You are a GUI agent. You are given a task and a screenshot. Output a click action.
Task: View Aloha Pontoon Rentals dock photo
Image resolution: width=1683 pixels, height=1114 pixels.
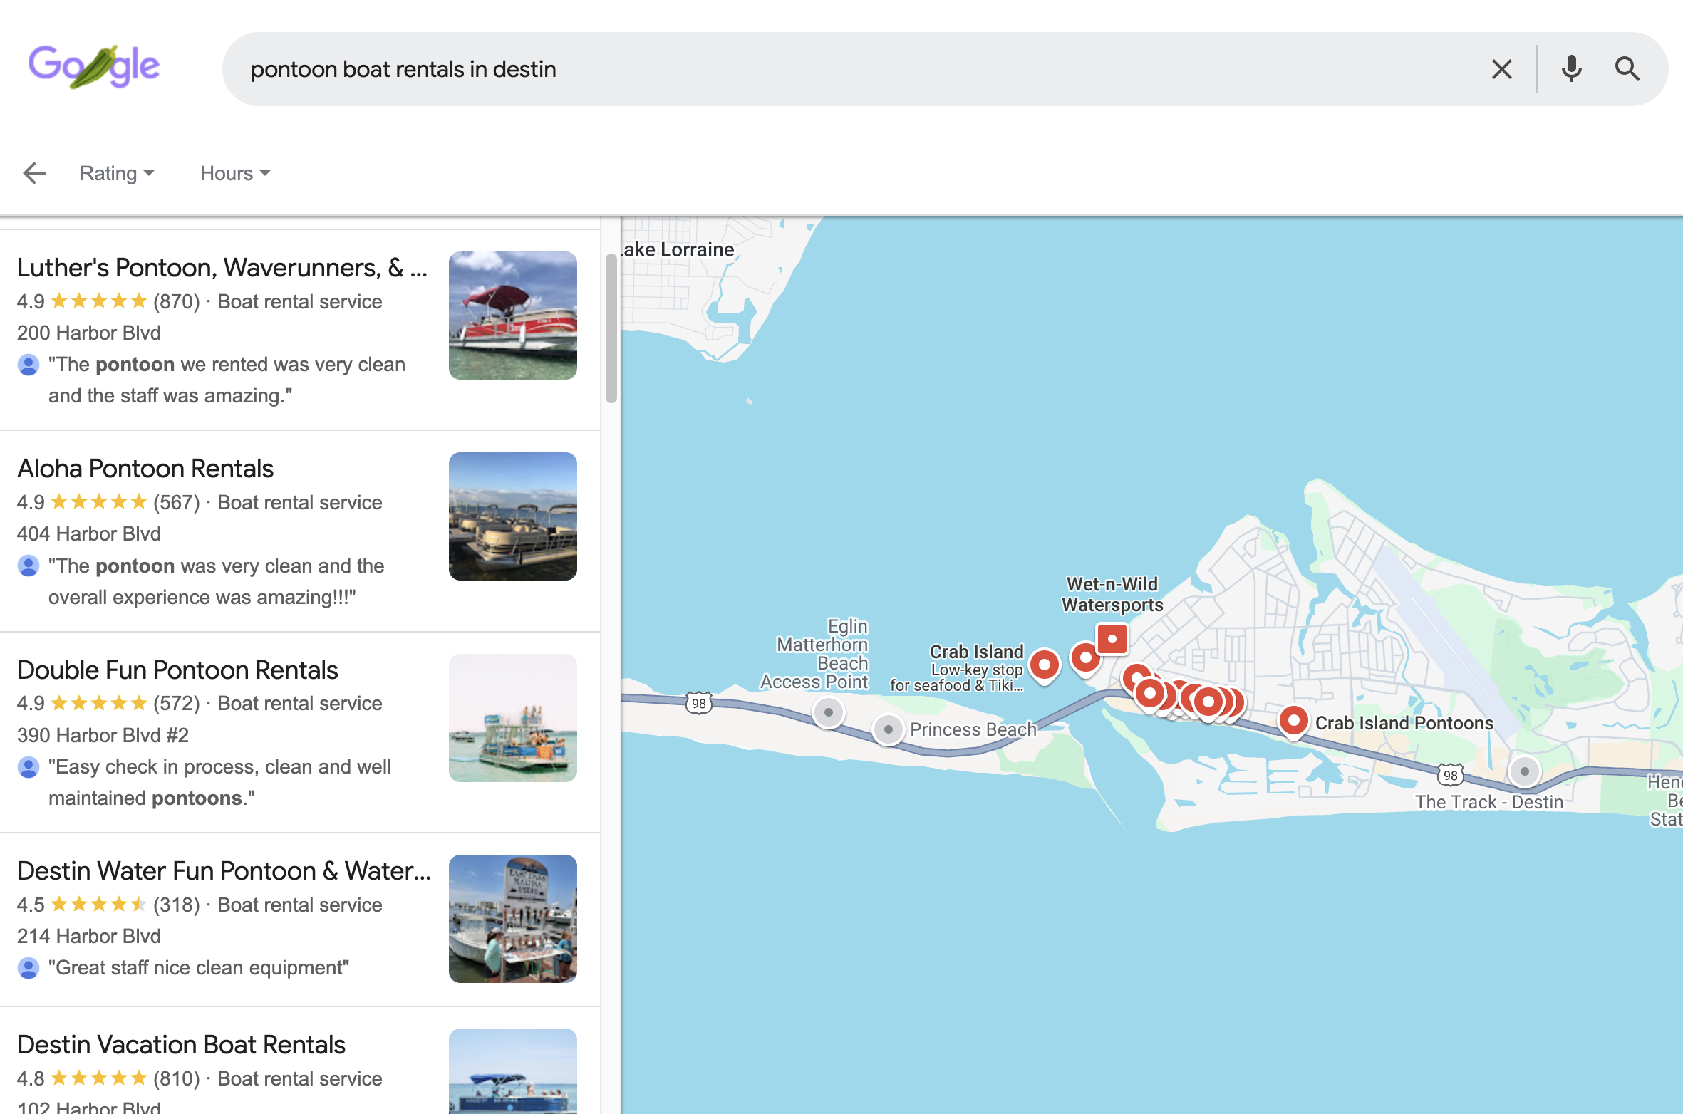click(x=513, y=516)
